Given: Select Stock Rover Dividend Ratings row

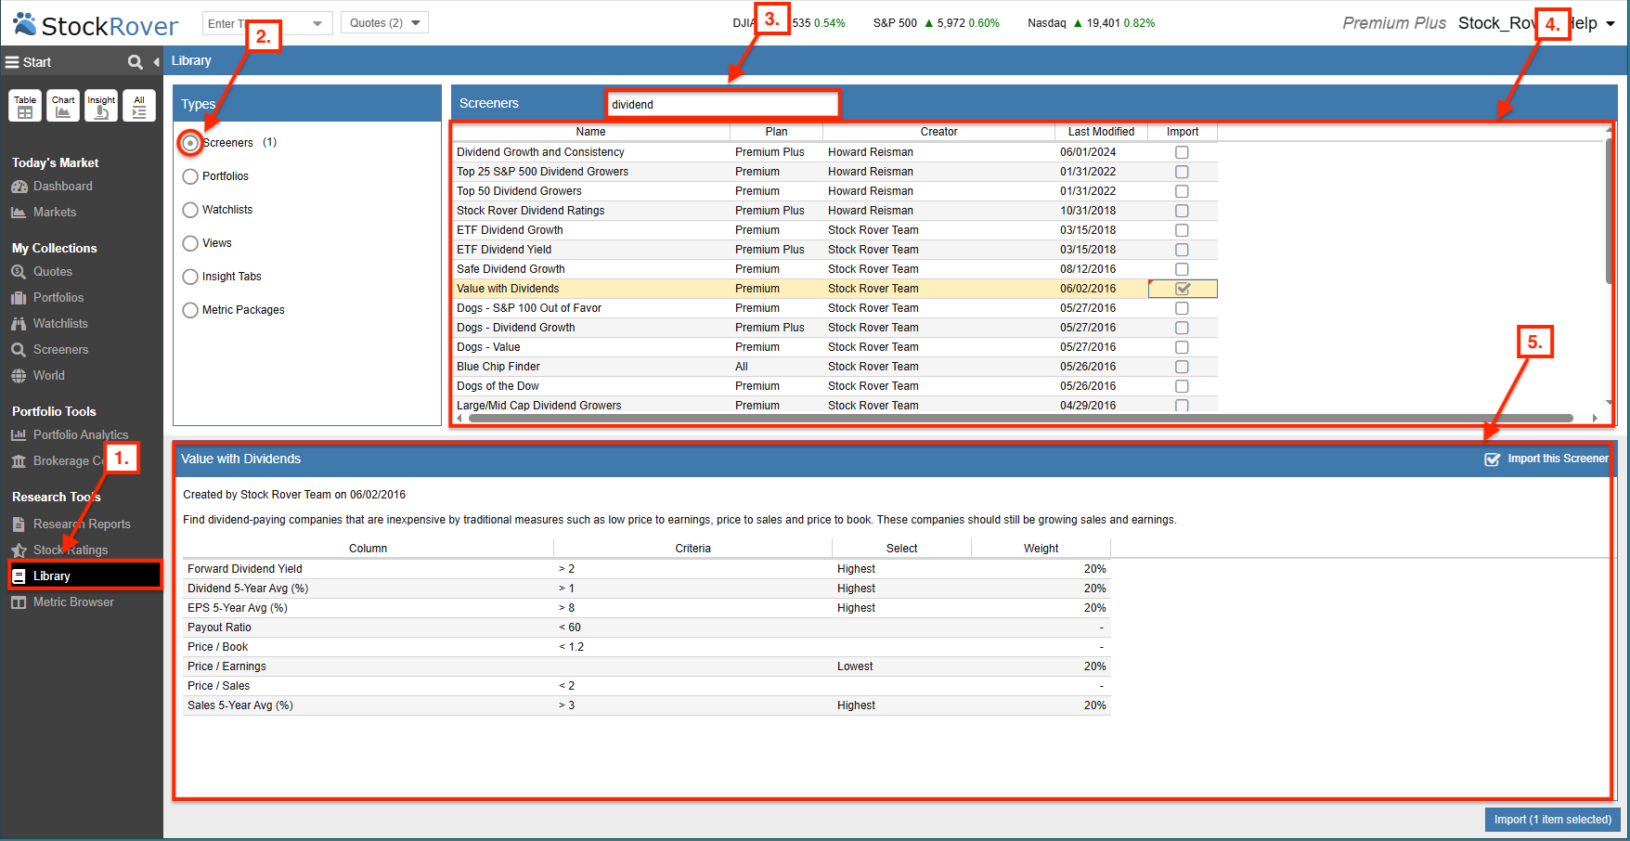Looking at the screenshot, I should tap(834, 211).
